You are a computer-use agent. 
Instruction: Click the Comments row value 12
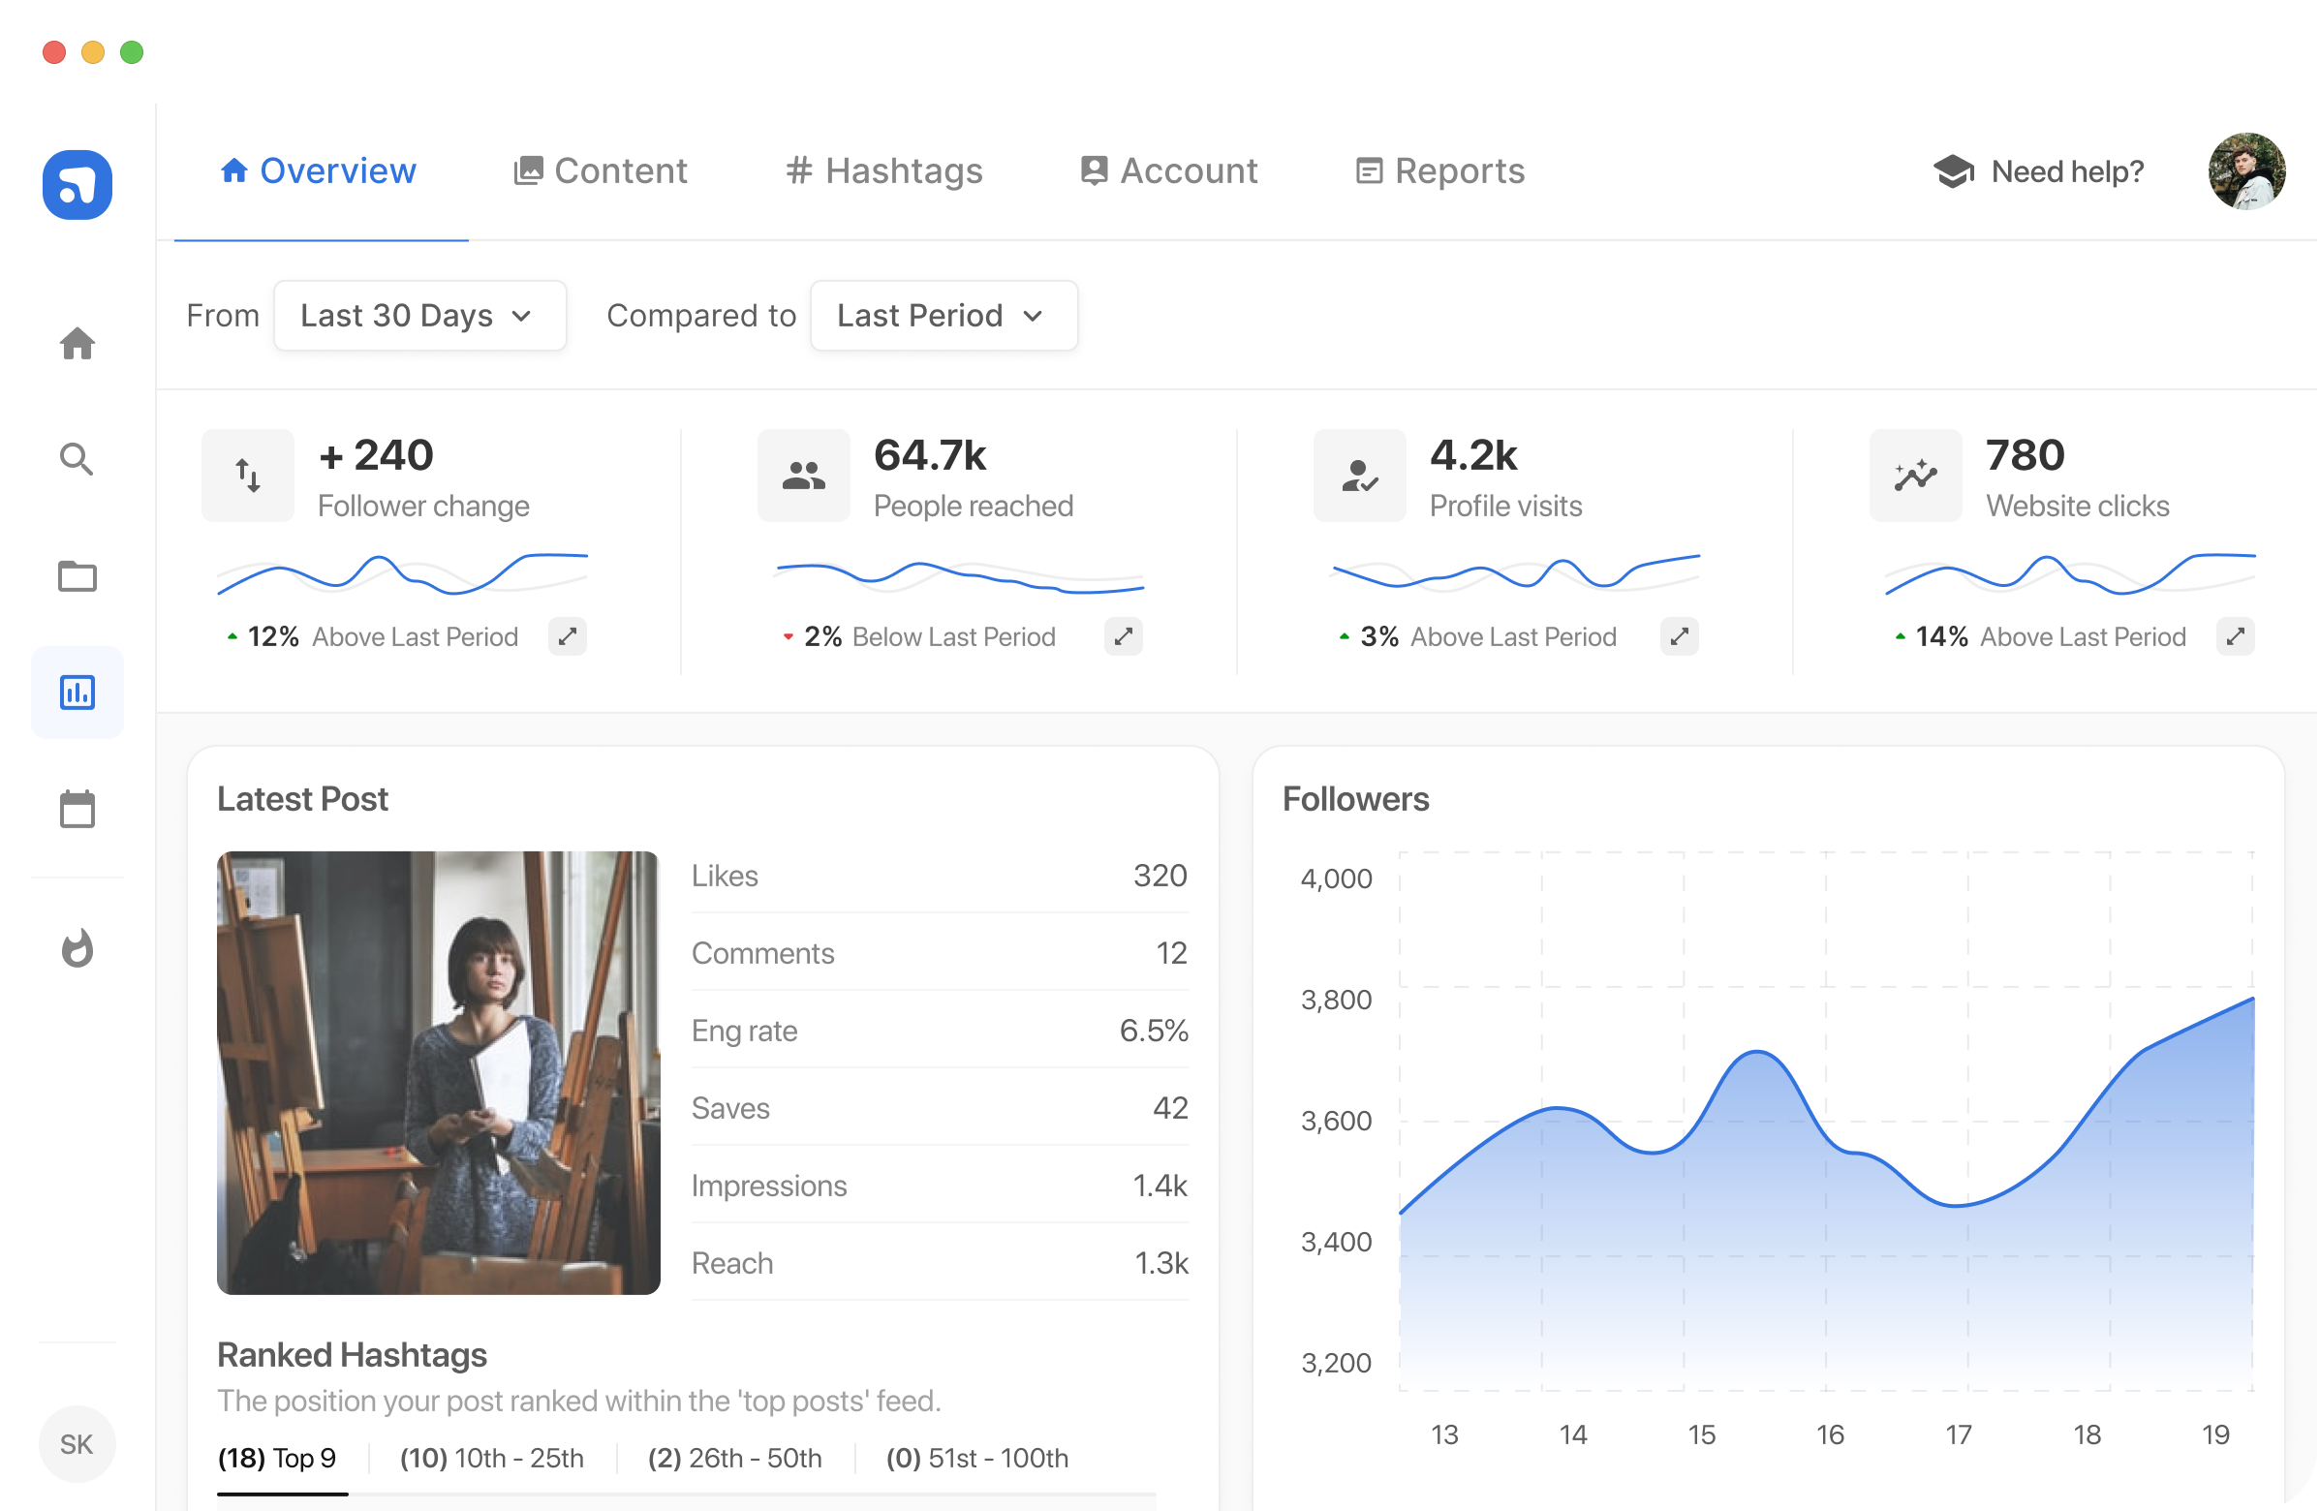[1173, 953]
